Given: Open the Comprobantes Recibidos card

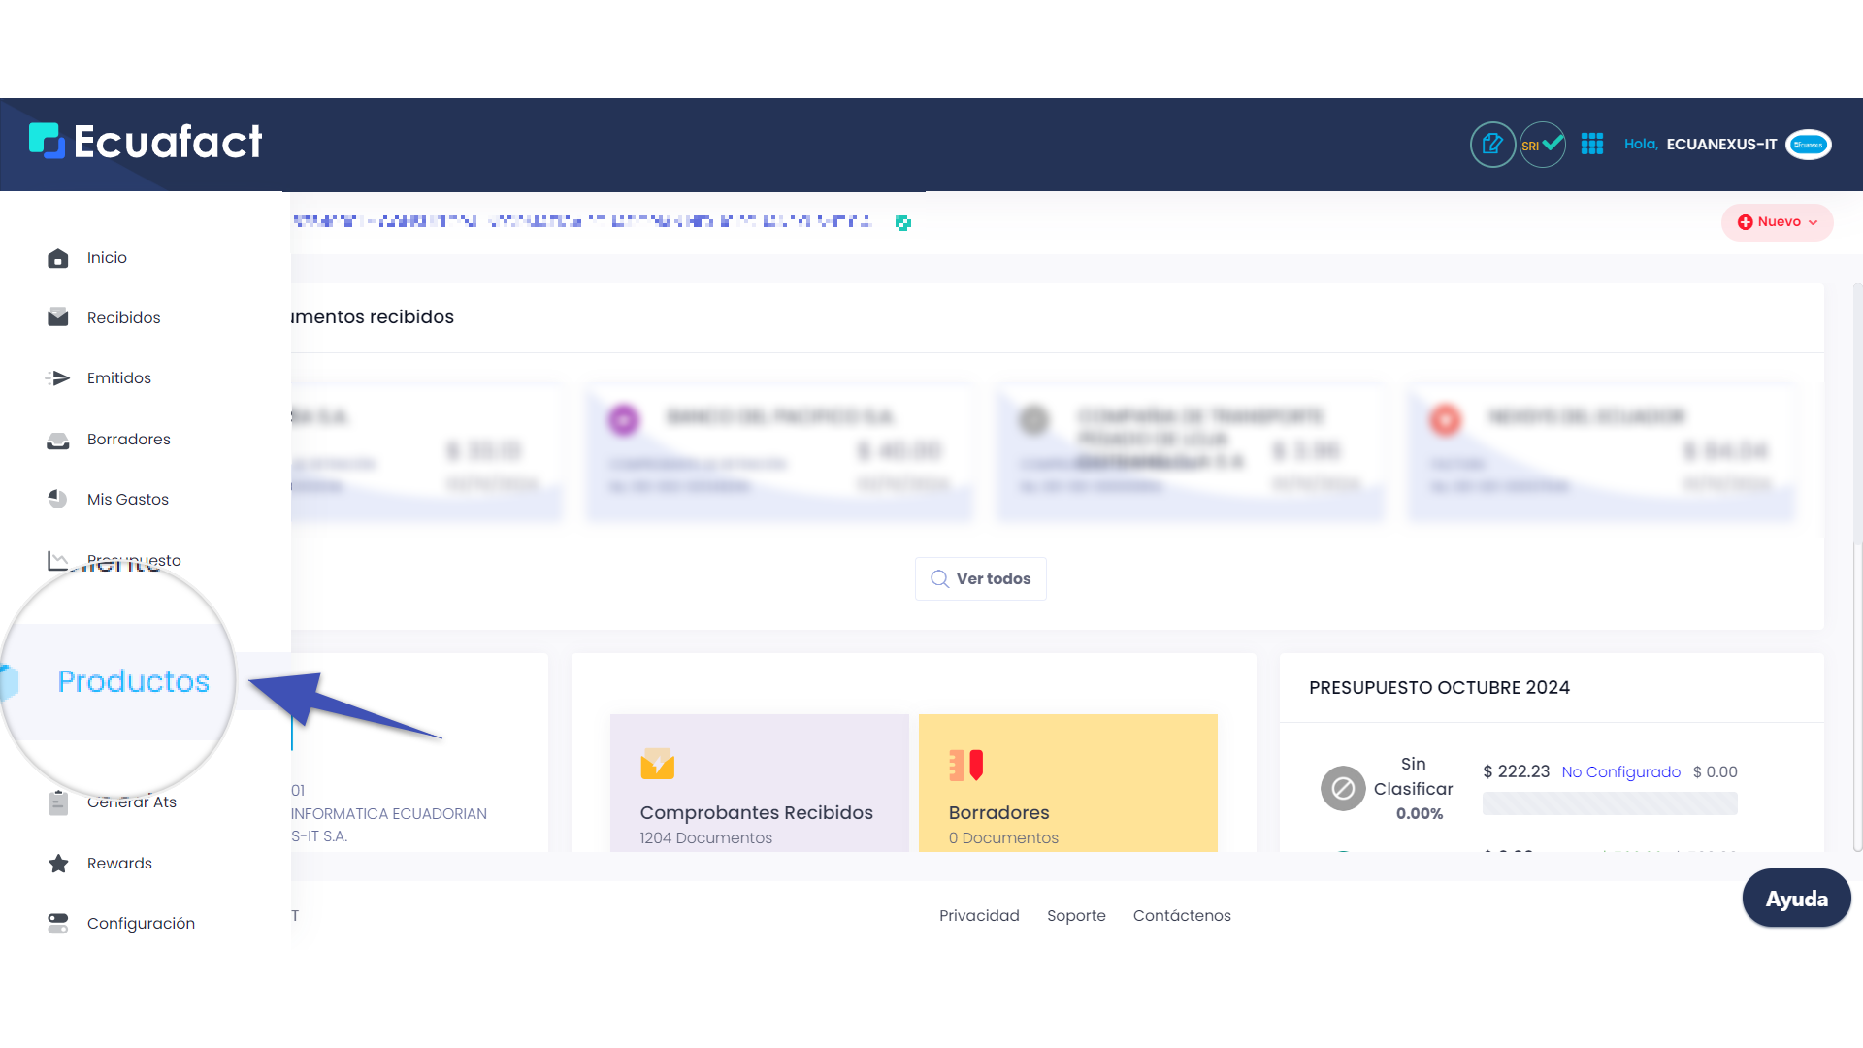Looking at the screenshot, I should click(759, 784).
